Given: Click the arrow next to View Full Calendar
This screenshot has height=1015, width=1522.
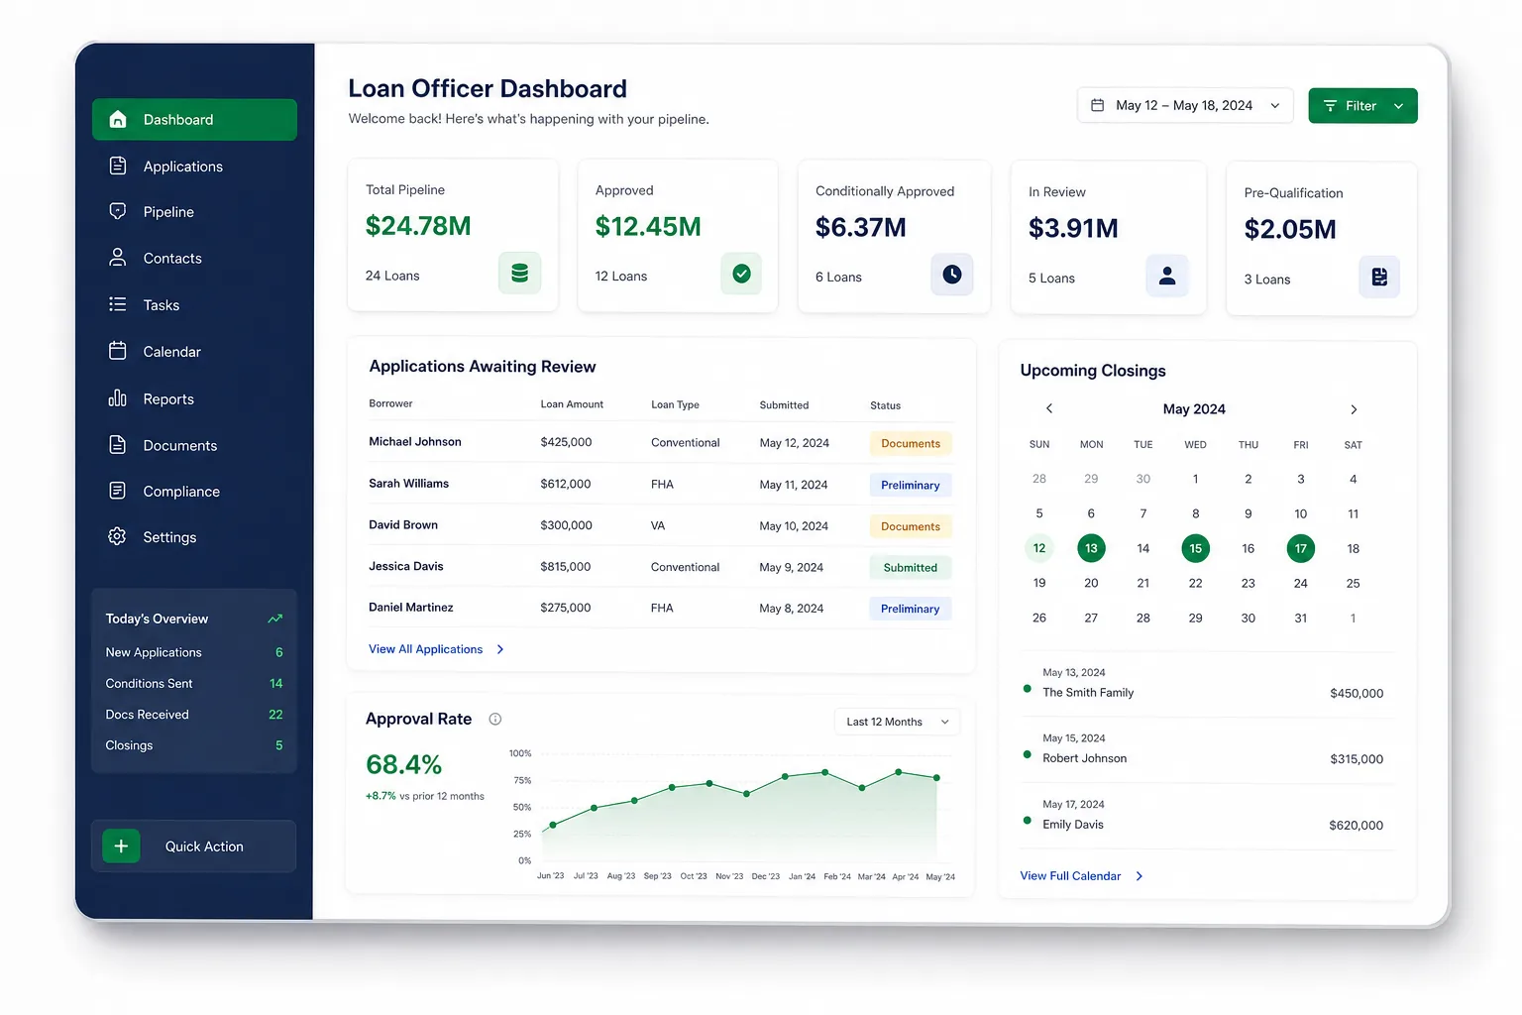Looking at the screenshot, I should point(1140,876).
